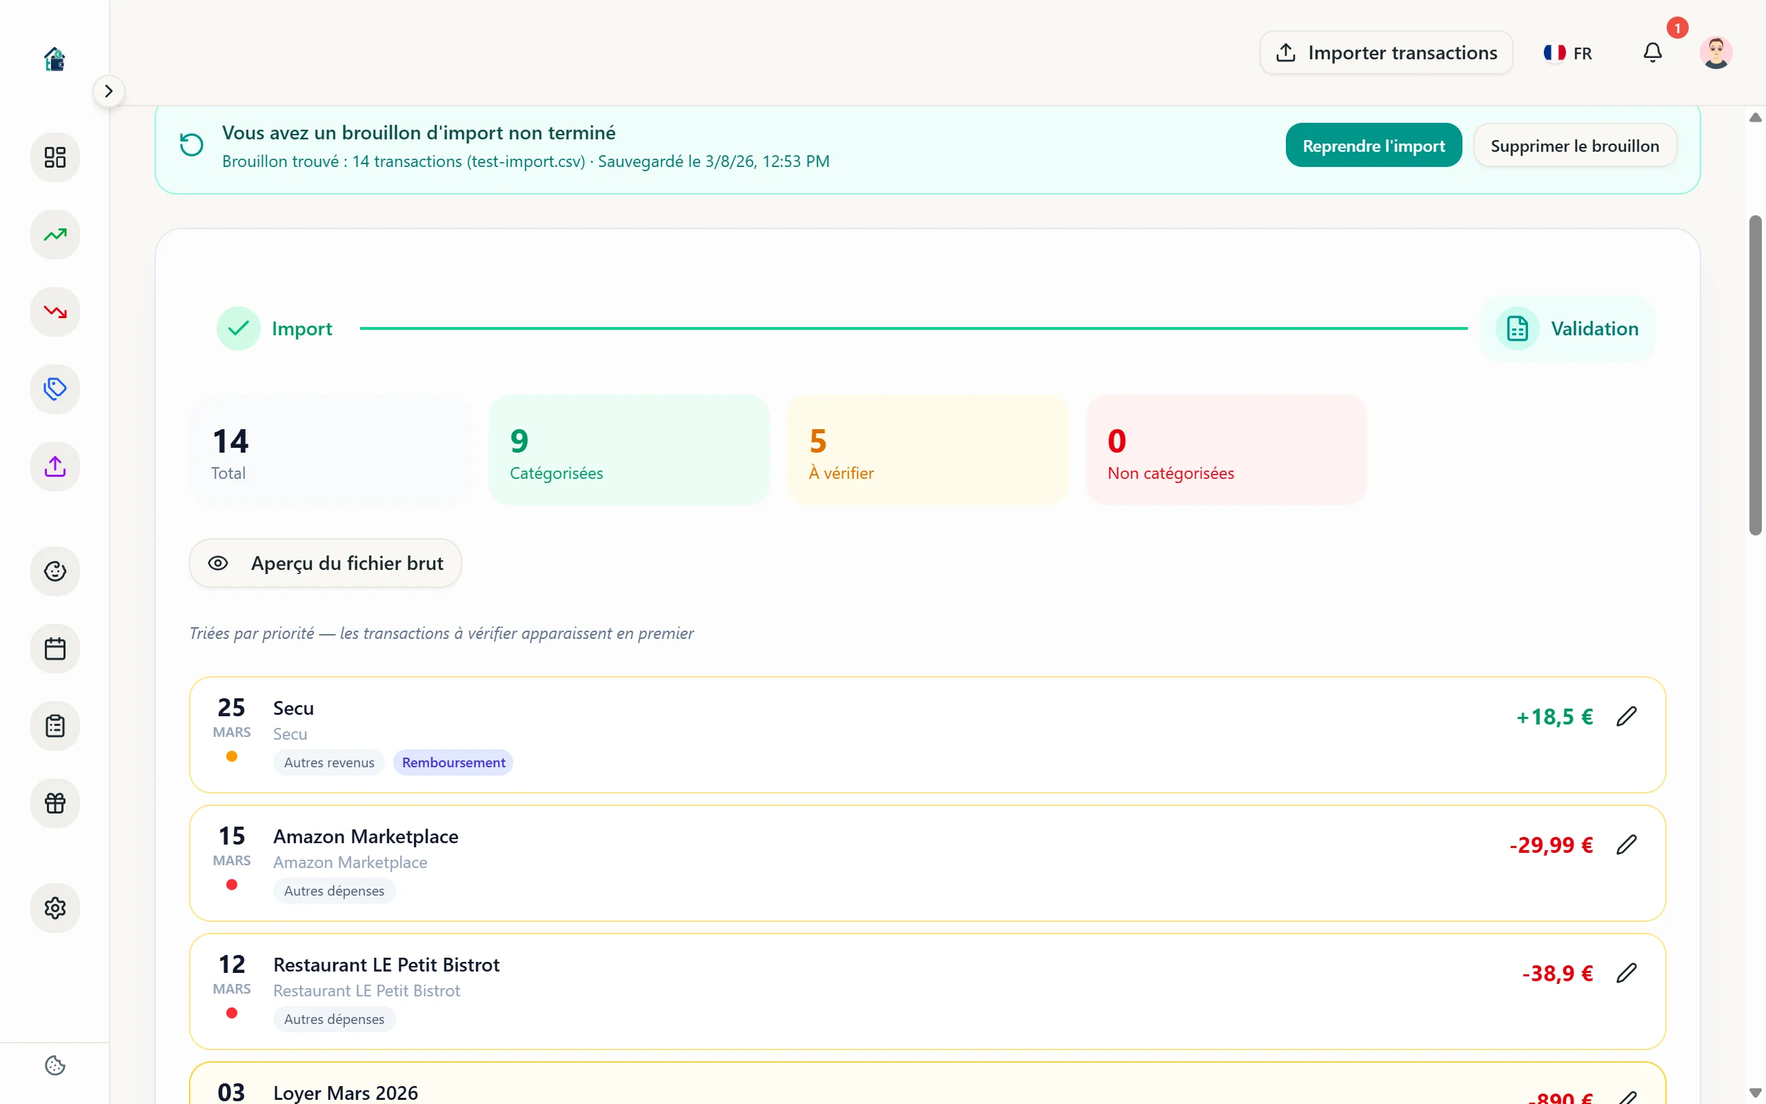Open the expenses trending-down sidebar icon
Image resolution: width=1766 pixels, height=1104 pixels.
tap(54, 312)
